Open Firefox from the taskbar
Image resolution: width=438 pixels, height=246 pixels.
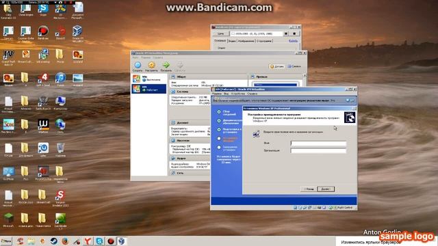pyautogui.click(x=65, y=241)
